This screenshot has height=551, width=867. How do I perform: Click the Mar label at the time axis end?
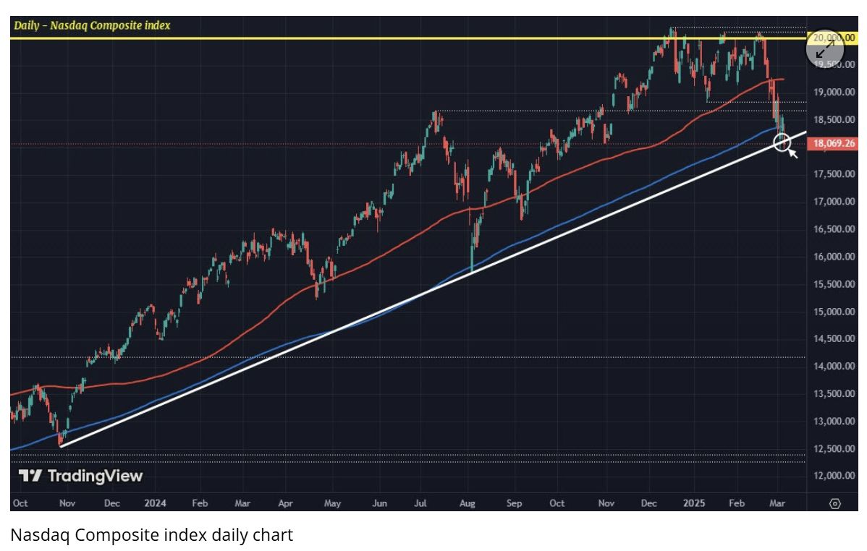coord(777,503)
